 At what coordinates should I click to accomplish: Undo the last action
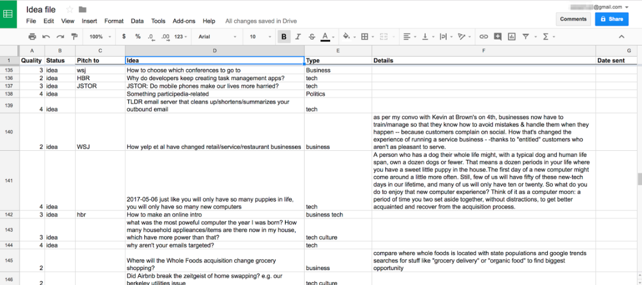click(46, 37)
